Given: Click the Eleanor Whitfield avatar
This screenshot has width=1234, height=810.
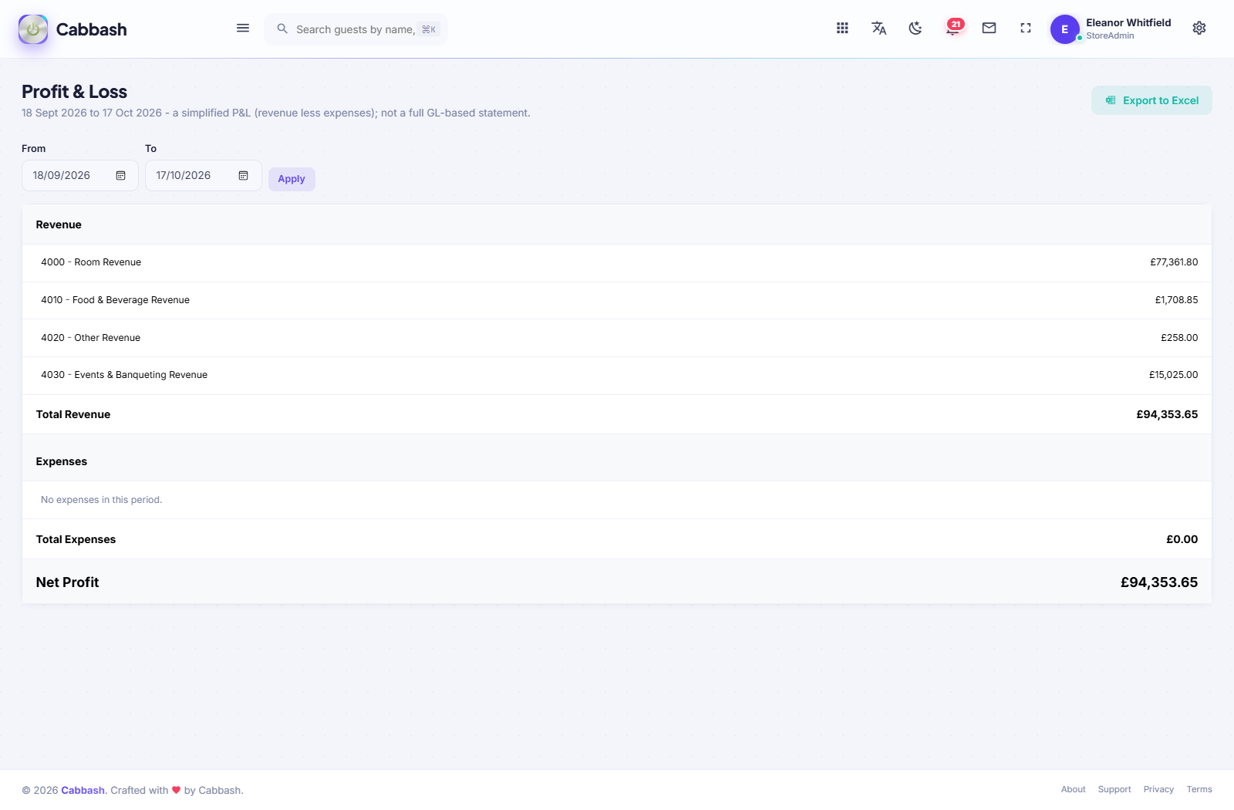Looking at the screenshot, I should 1065,29.
